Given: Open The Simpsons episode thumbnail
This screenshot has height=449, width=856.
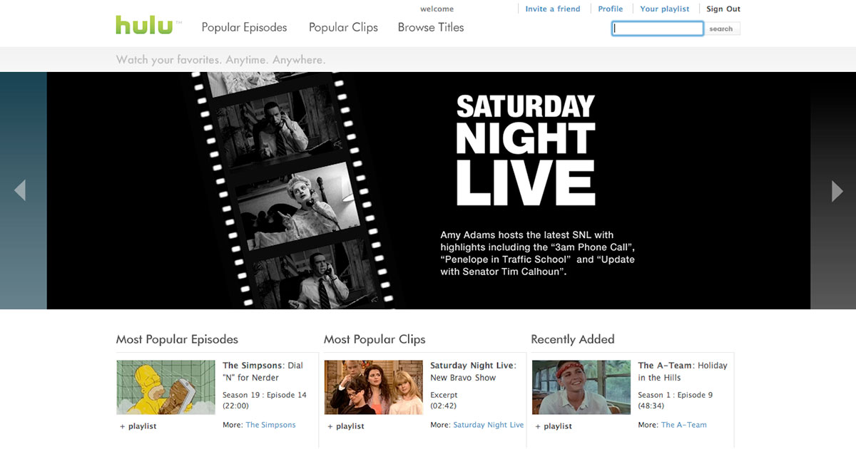Looking at the screenshot, I should (x=165, y=387).
